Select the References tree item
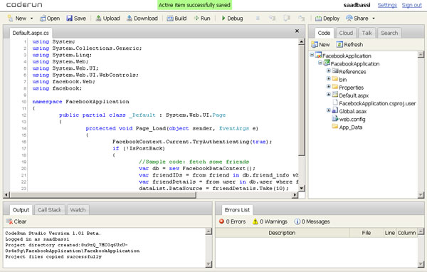This screenshot has height=272, width=427. click(352, 72)
